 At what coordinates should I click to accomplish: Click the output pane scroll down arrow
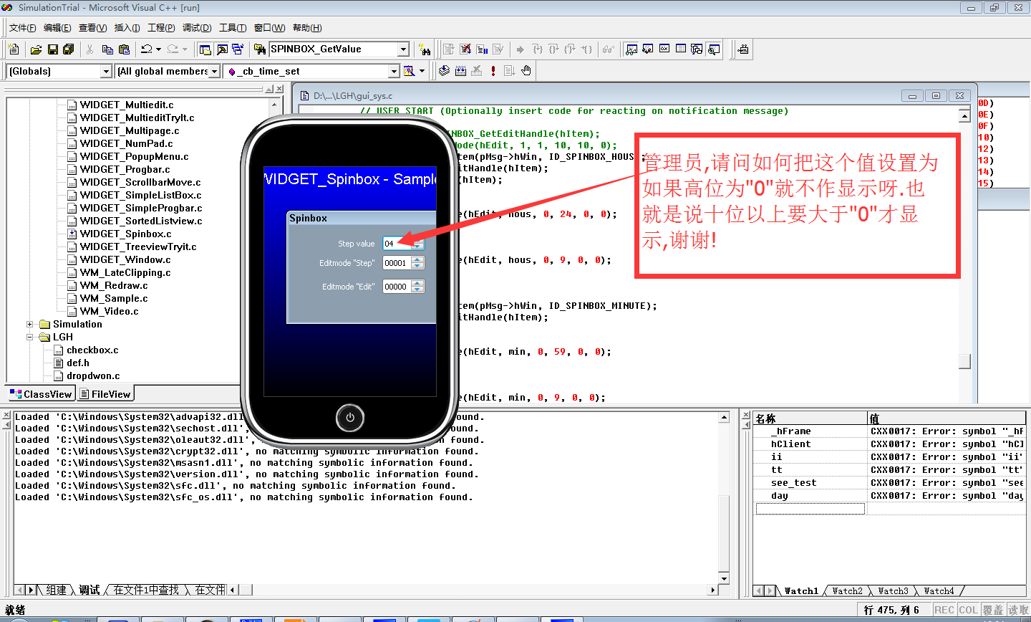724,579
